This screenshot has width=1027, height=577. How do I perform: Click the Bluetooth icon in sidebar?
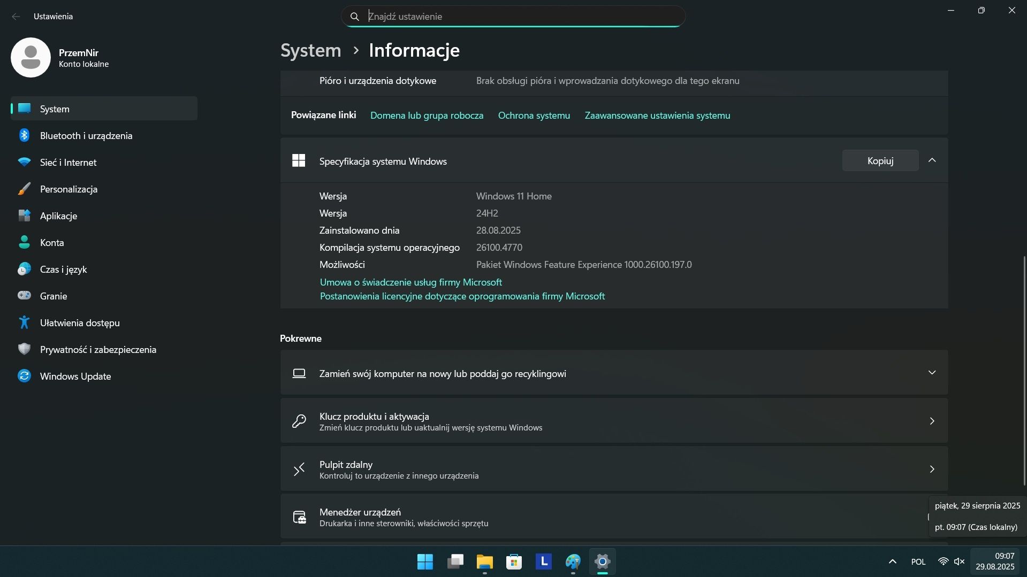coord(24,135)
